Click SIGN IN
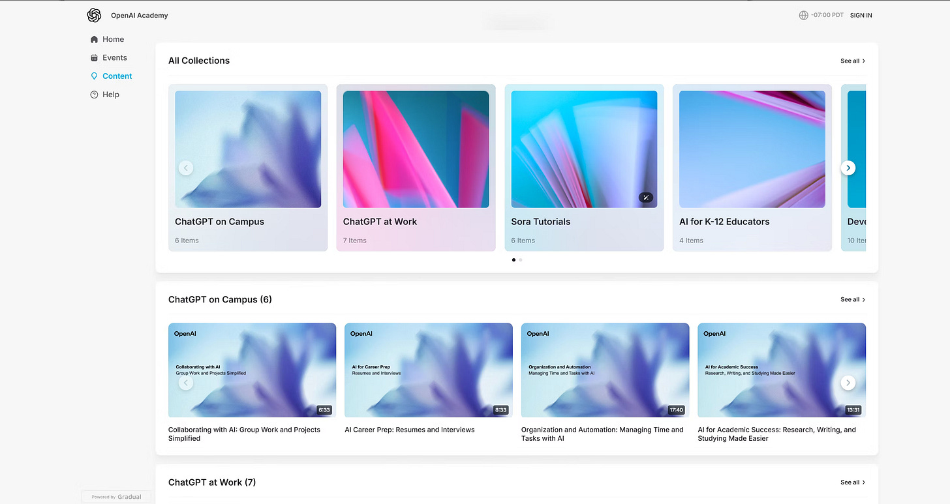The height and width of the screenshot is (504, 950). 861,15
